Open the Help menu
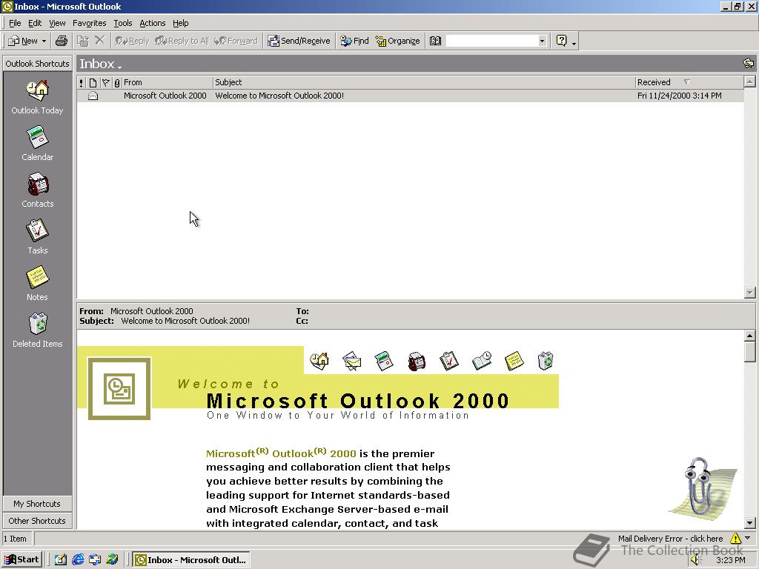This screenshot has height=569, width=759. tap(181, 23)
